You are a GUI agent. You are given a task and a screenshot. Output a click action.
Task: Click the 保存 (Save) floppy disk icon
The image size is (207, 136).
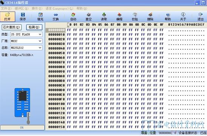(x=23, y=17)
